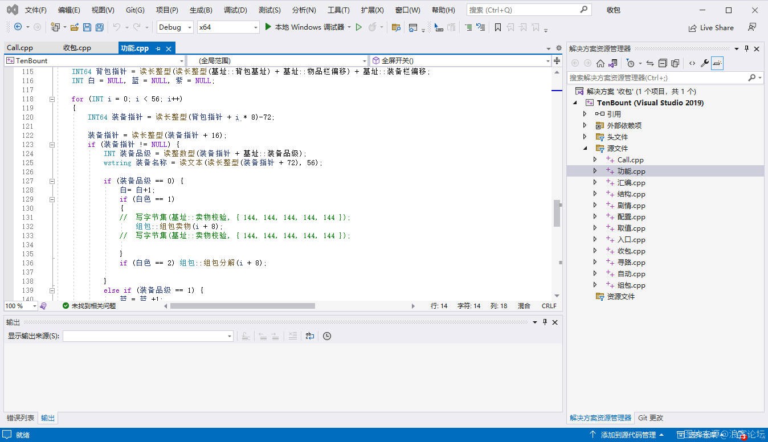Screen dimensions: 768x442
Task: Click the 未找到相关问题 status indicator
Action: tap(89, 306)
